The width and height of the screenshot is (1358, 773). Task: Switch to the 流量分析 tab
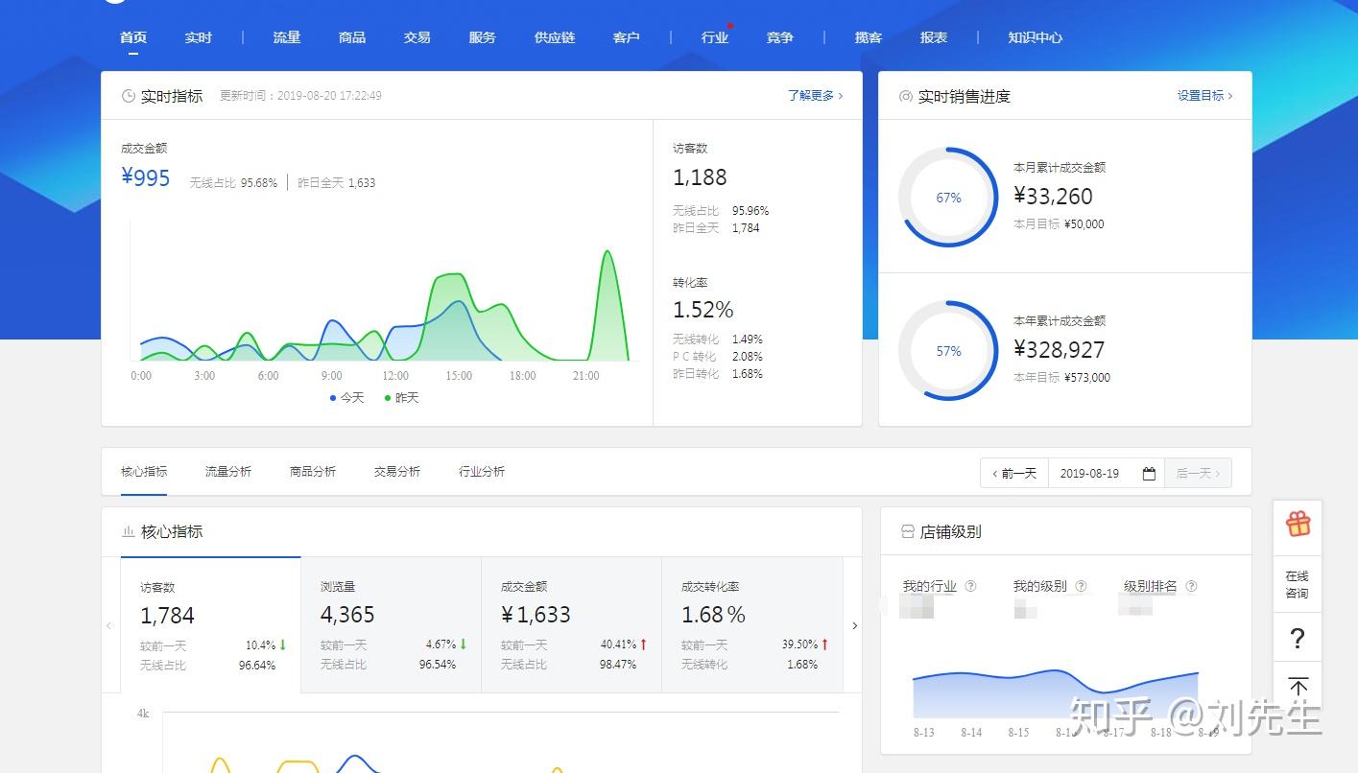point(228,472)
